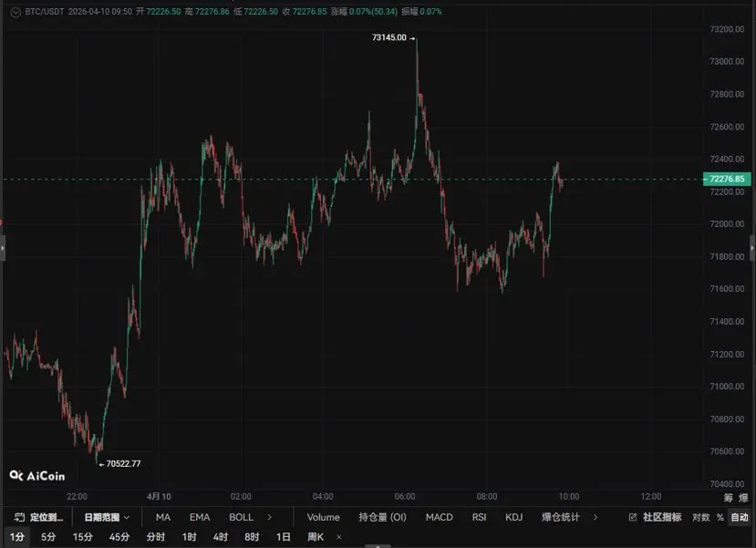Collapse the BTC/USDT info header circle arrow
The height and width of the screenshot is (548, 756).
16,12
